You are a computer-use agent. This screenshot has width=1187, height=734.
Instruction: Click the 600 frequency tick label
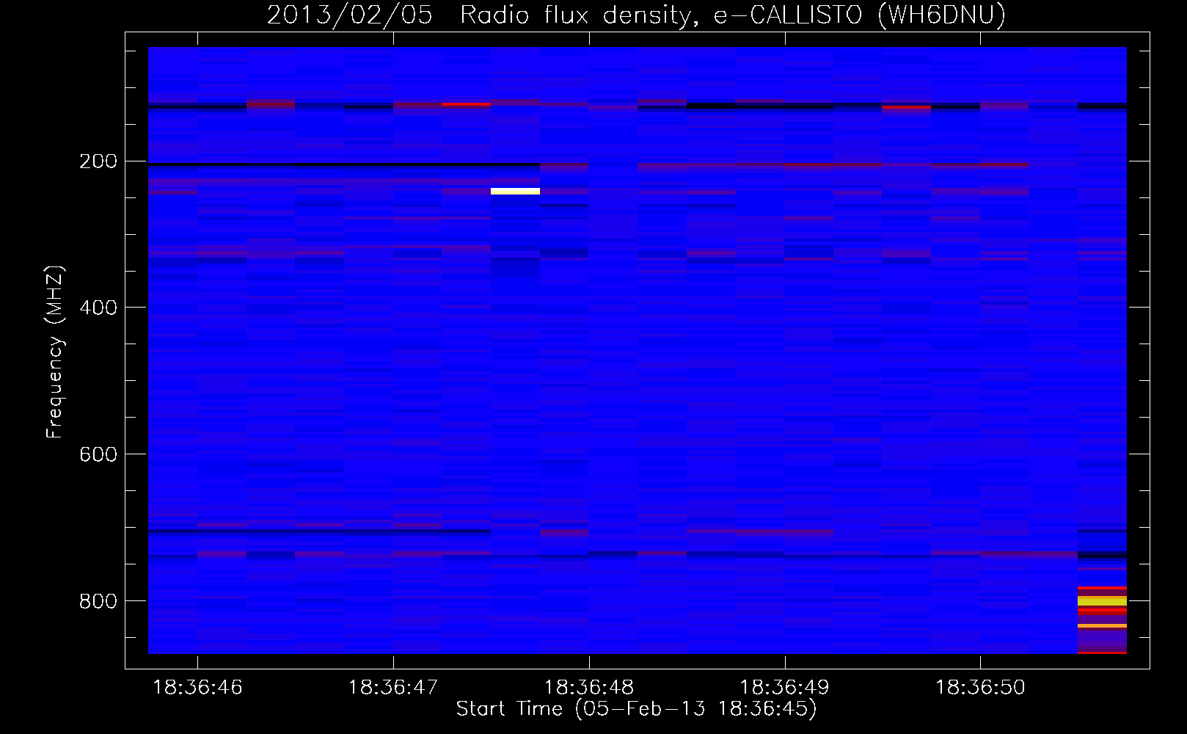(x=98, y=454)
